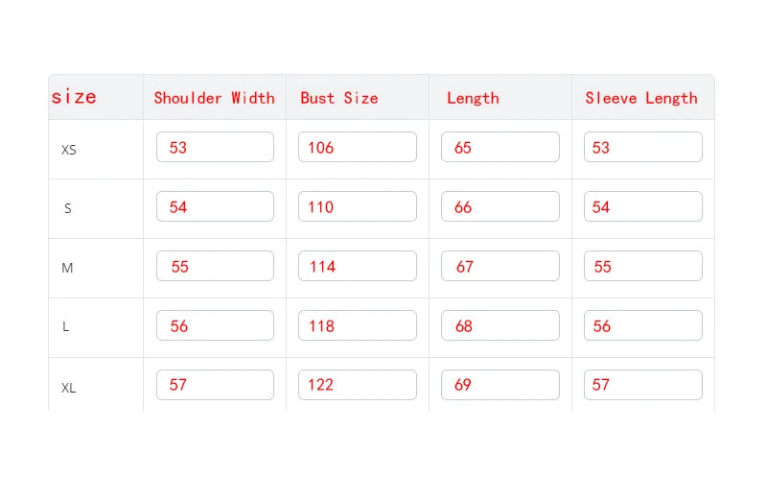Focus the L Sleeve Length input field
Viewport: 767px width, 477px height.
click(643, 325)
